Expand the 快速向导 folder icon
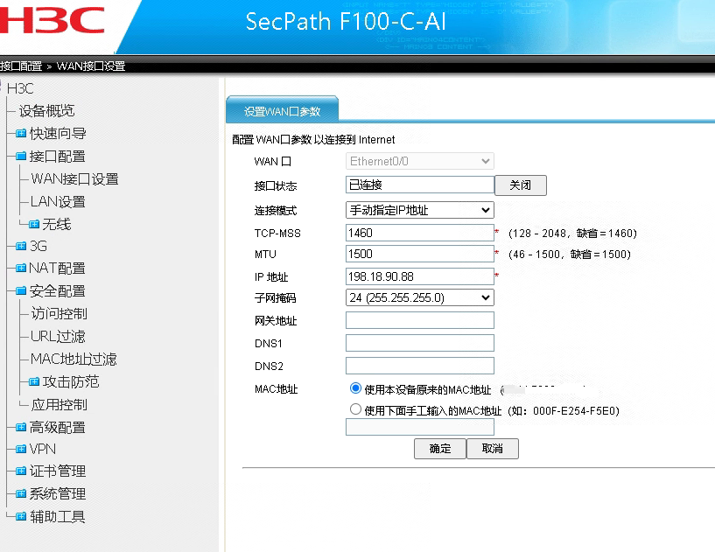 (21, 134)
